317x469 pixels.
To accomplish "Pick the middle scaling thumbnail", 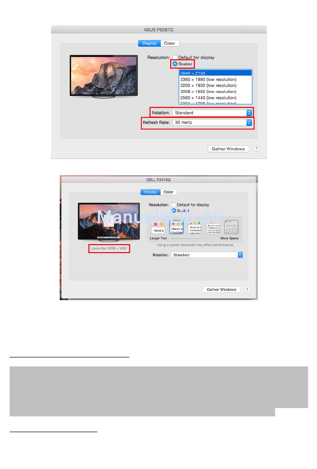I will pyautogui.click(x=195, y=228).
